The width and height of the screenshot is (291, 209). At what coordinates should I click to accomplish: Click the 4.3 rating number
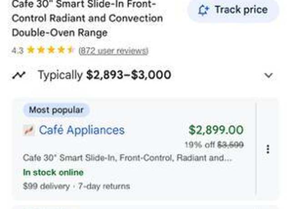click(x=17, y=50)
